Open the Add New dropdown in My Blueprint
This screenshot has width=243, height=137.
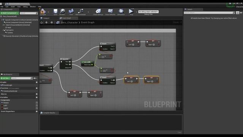click(x=5, y=78)
